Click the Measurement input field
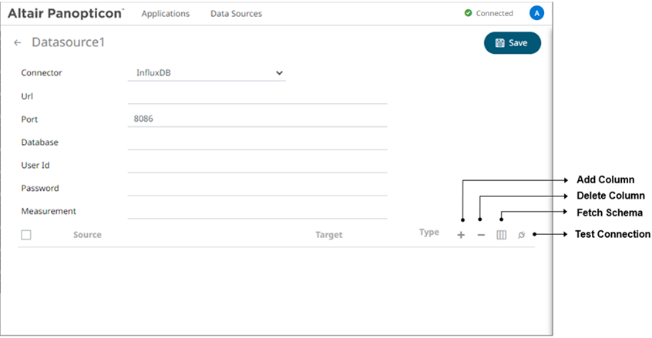The image size is (652, 338). click(257, 211)
